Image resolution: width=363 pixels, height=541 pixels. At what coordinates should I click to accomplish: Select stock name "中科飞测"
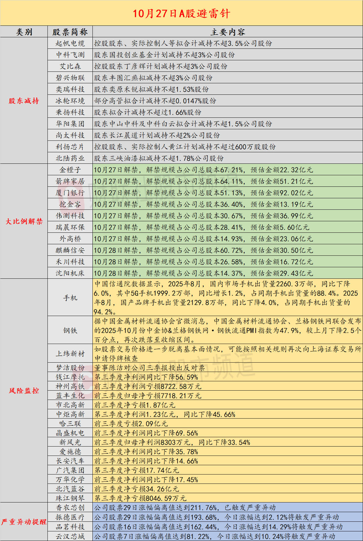click(x=70, y=55)
